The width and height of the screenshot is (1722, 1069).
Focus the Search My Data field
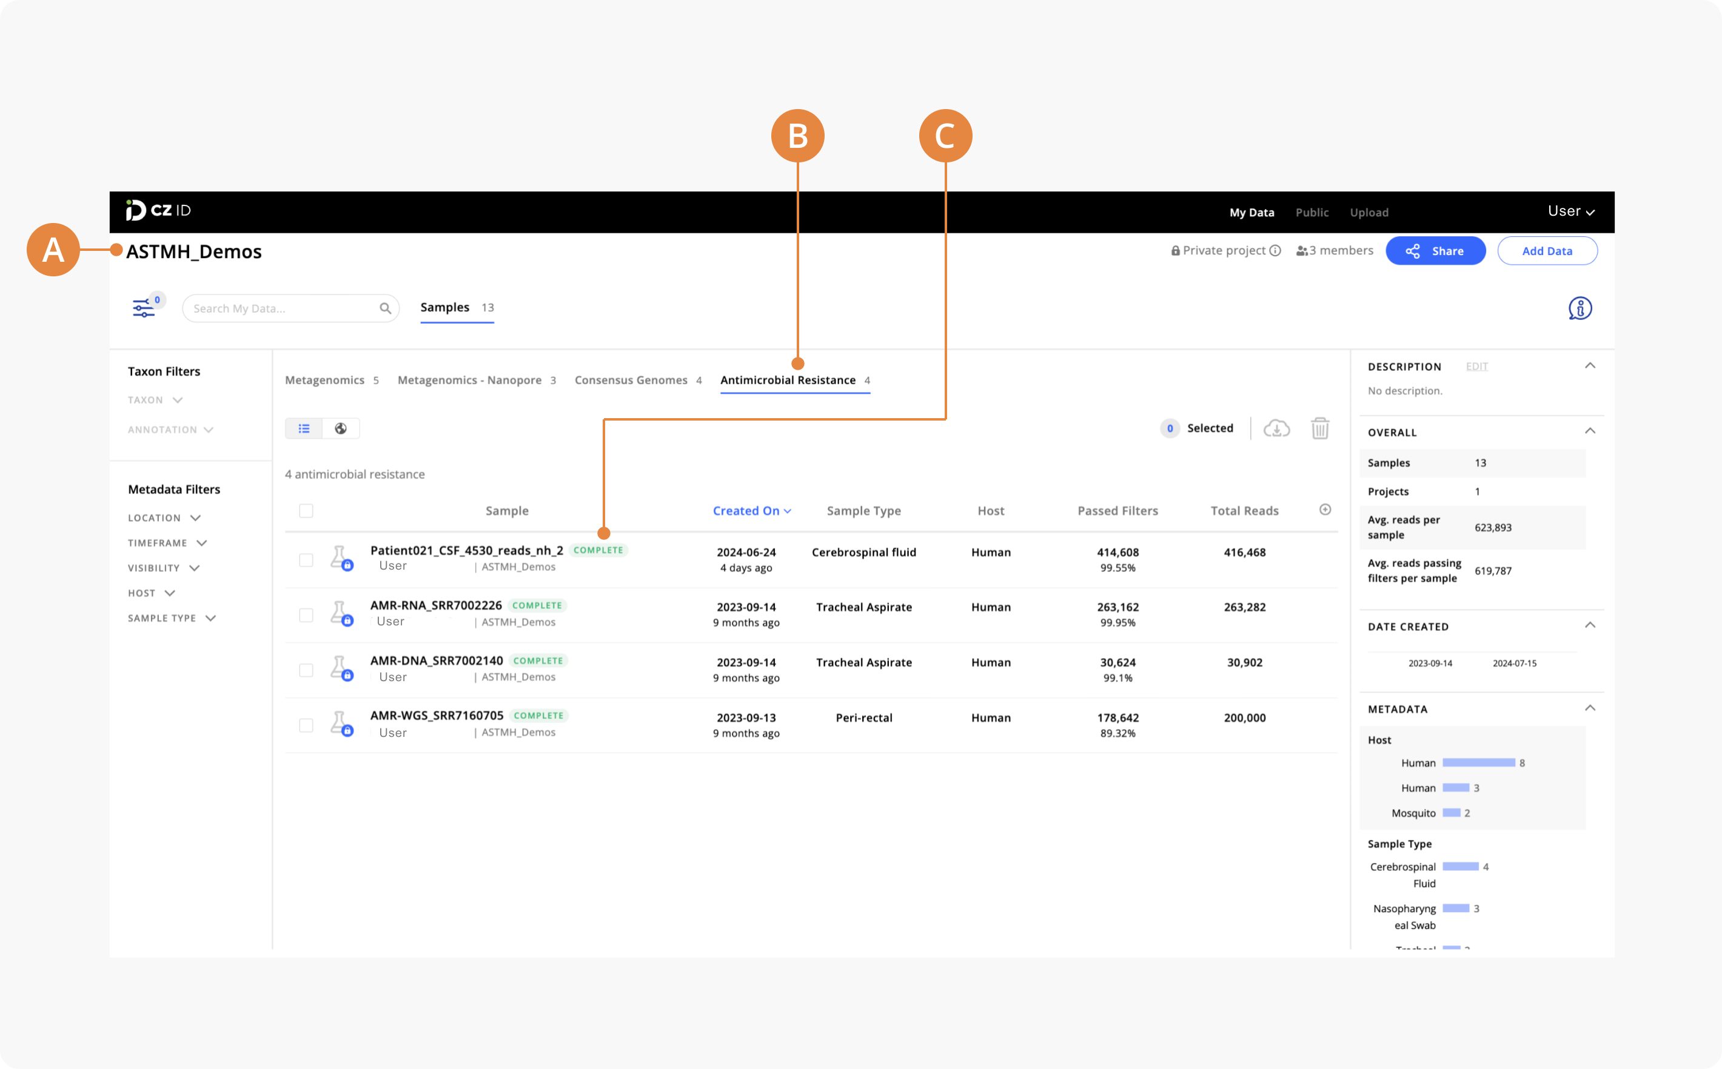coord(290,308)
